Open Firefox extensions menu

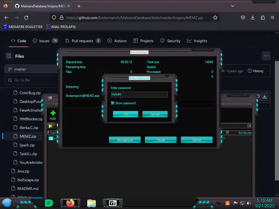(x=263, y=17)
